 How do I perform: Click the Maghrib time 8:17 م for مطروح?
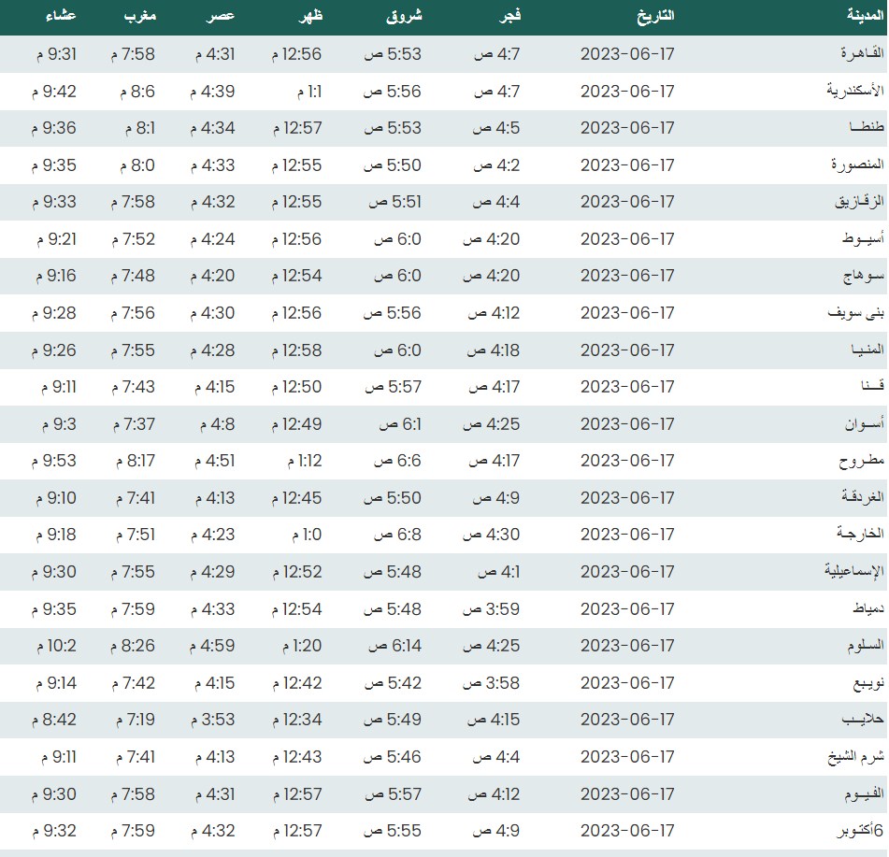coord(136,461)
